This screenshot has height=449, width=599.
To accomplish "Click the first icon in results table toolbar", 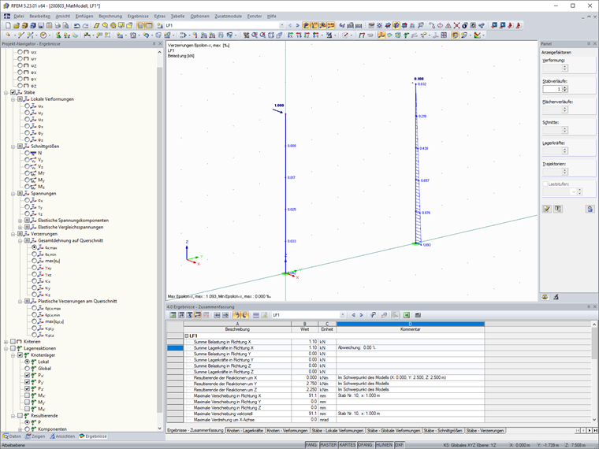I will tap(173, 315).
